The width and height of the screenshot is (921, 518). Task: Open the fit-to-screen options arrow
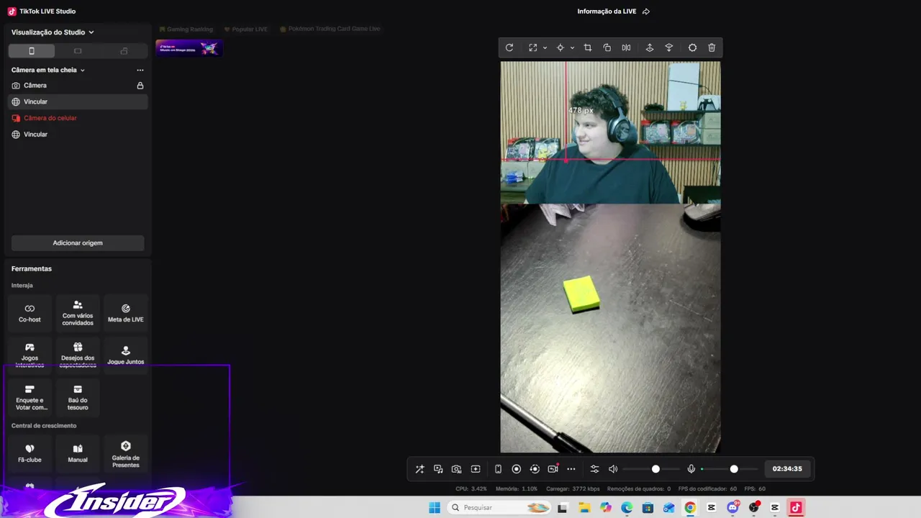click(545, 47)
